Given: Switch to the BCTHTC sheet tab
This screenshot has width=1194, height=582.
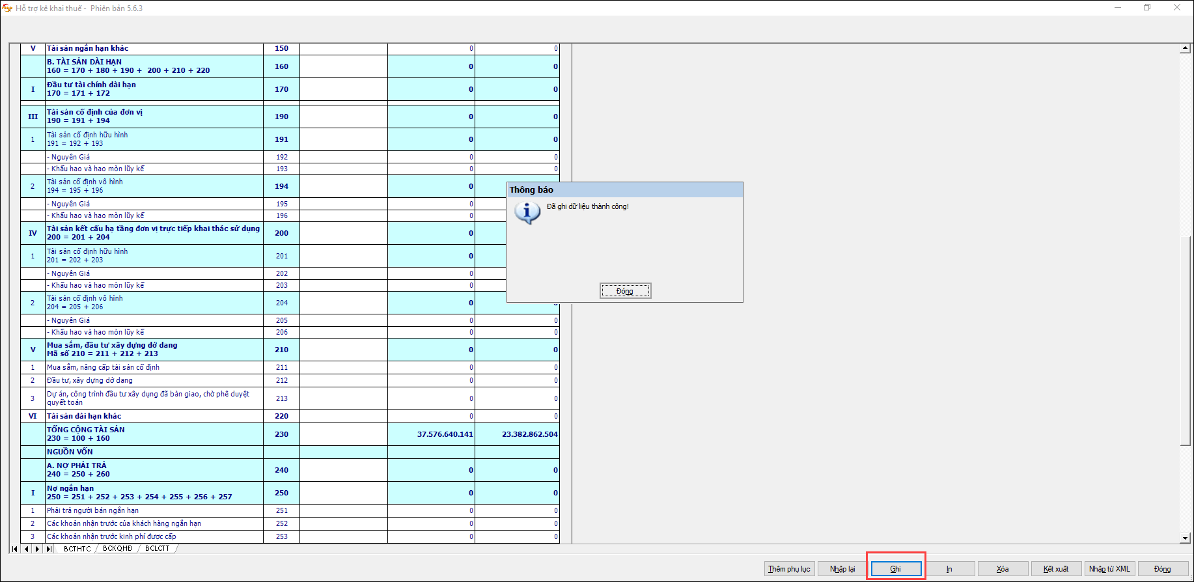Looking at the screenshot, I should [77, 549].
